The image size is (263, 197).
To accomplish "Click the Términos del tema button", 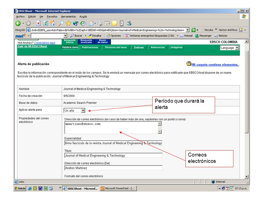I will pos(116,47).
